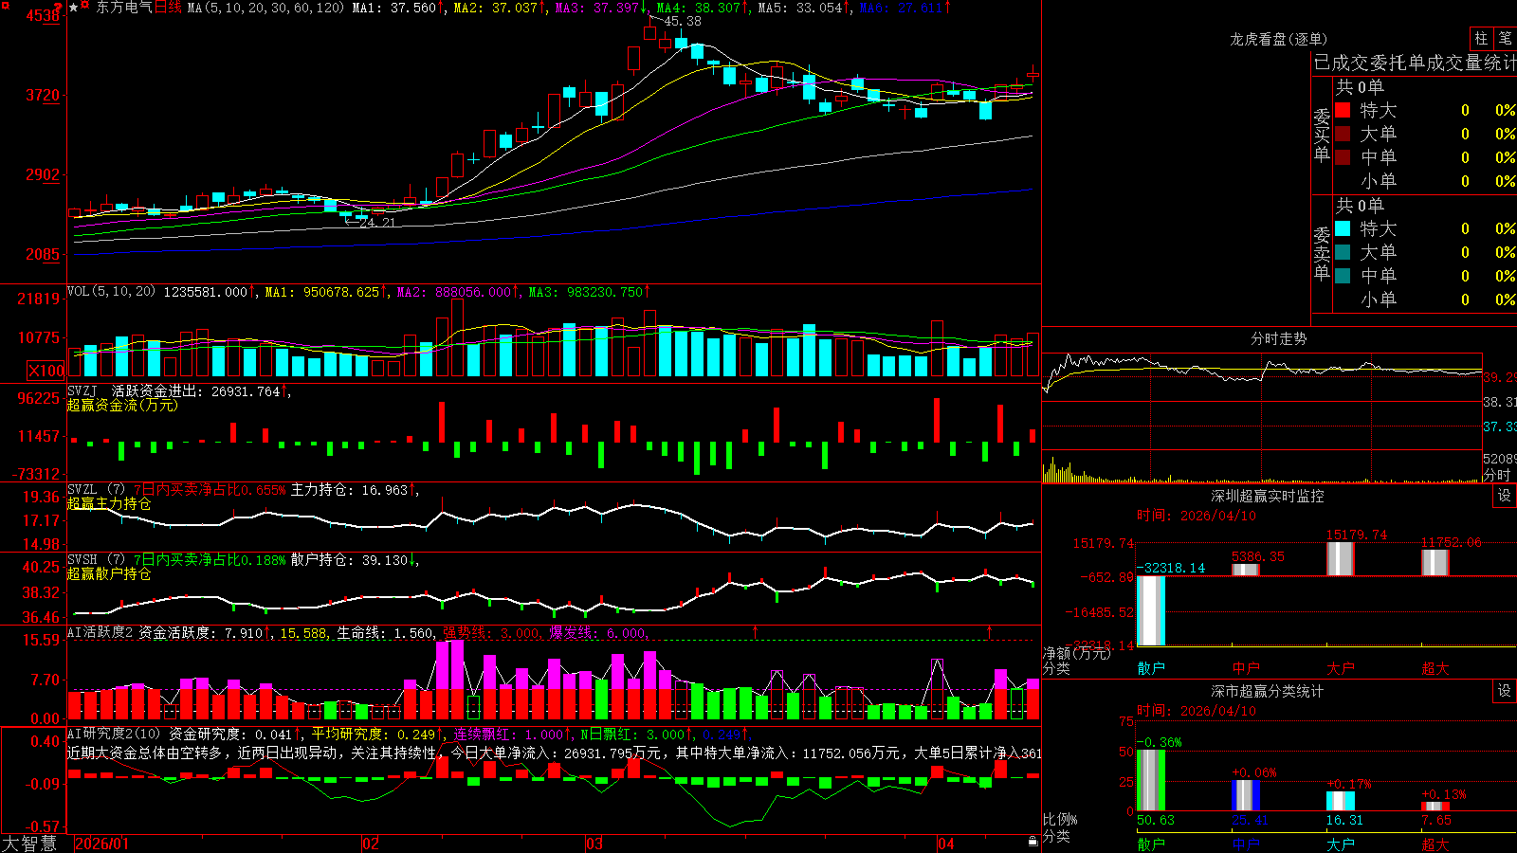Switch to 笔 tick display mode
This screenshot has height=853, width=1517.
pyautogui.click(x=1505, y=38)
